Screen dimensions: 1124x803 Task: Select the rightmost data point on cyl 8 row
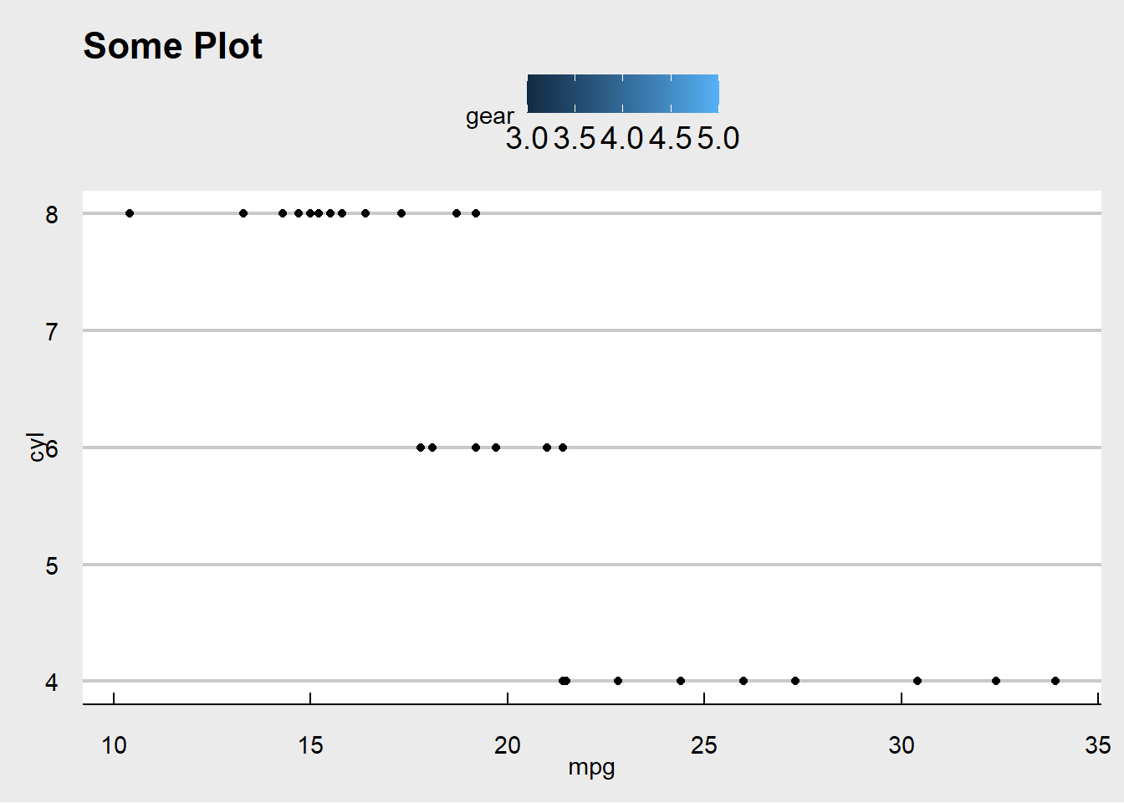point(476,213)
